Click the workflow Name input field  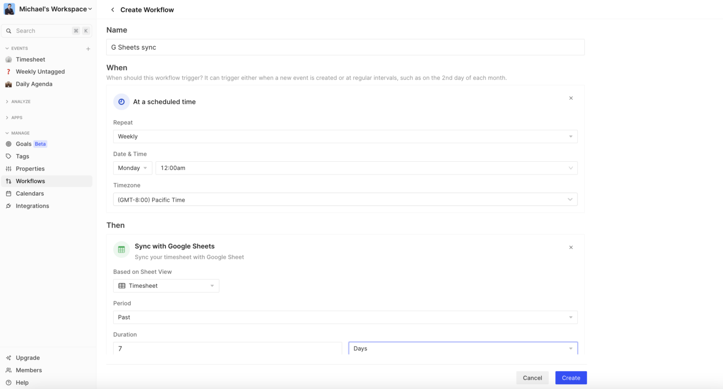tap(345, 47)
